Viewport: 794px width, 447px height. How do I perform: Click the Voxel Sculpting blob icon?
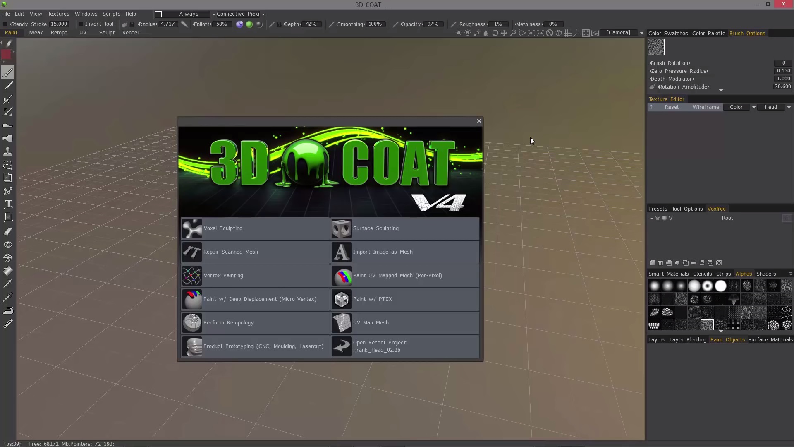(192, 228)
